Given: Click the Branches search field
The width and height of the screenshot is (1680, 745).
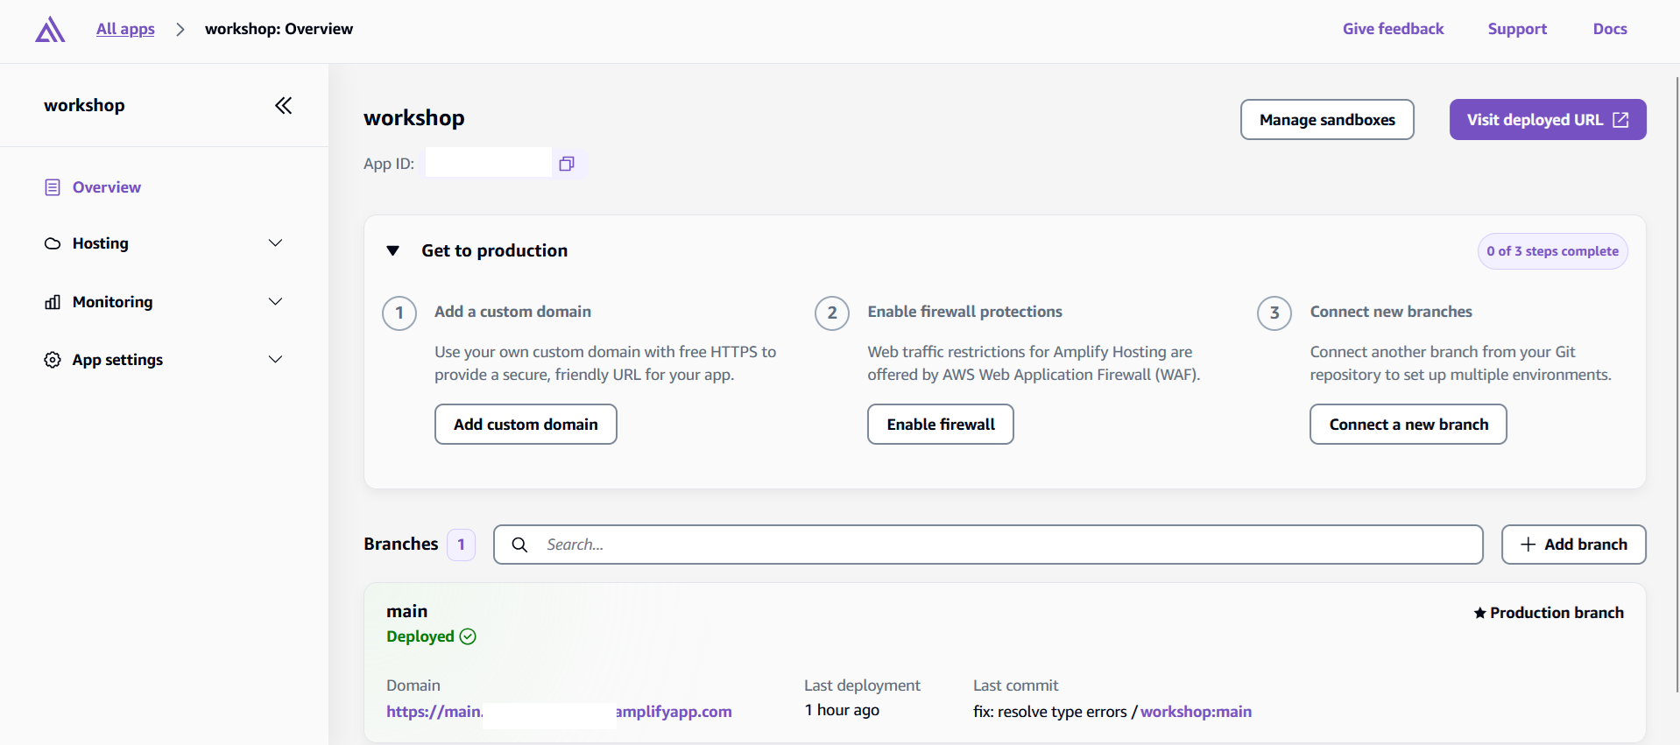Looking at the screenshot, I should click(988, 545).
